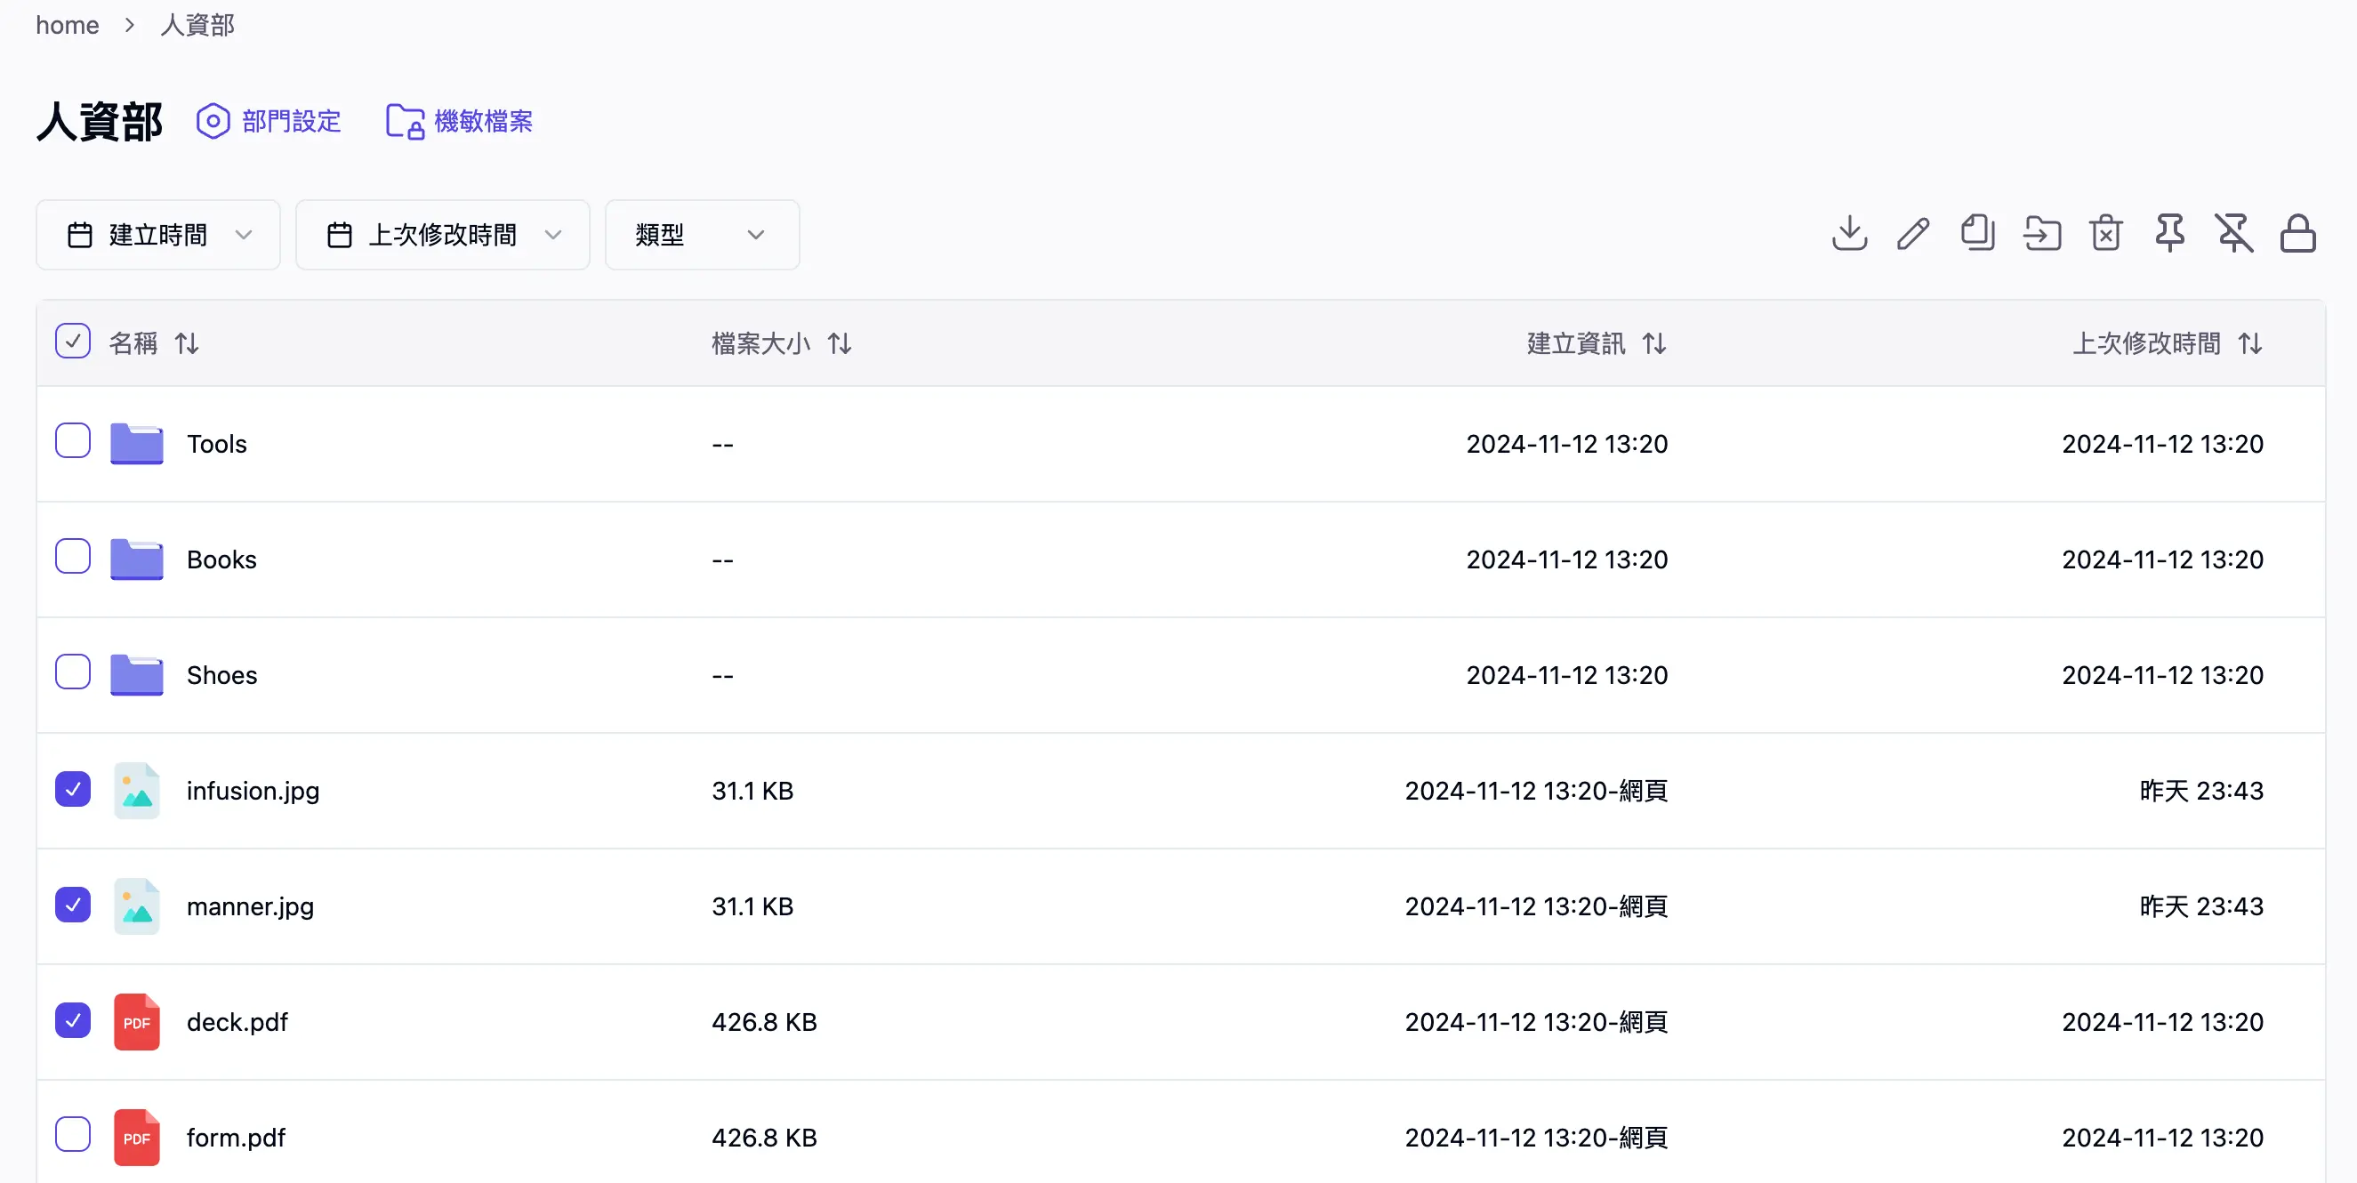Expand the 上次修改時間 filter
Image resolution: width=2357 pixels, height=1183 pixels.
pyautogui.click(x=443, y=234)
